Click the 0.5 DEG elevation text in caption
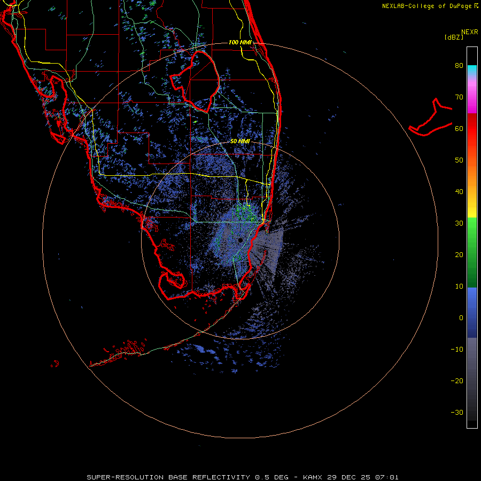The height and width of the screenshot is (481, 481). 271,477
